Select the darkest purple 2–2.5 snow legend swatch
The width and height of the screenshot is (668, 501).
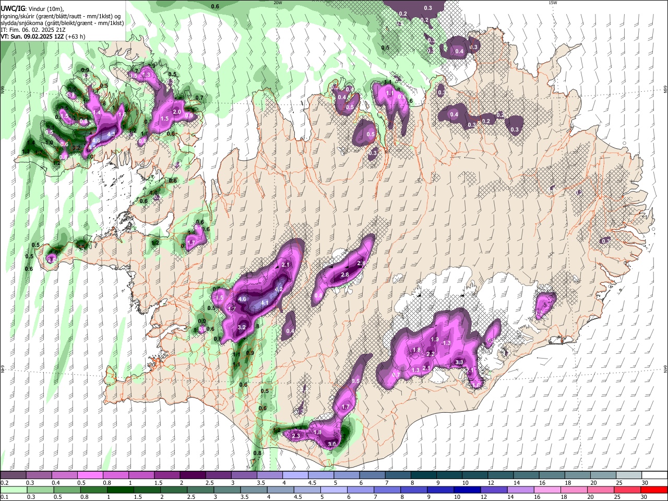[x=192, y=475]
